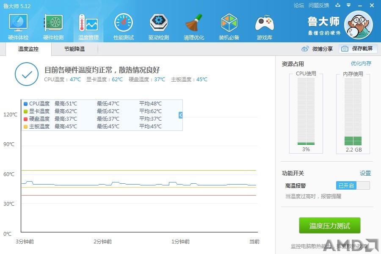Open the 论坛 forum link
This screenshot has width=381, height=254.
pos(299,6)
